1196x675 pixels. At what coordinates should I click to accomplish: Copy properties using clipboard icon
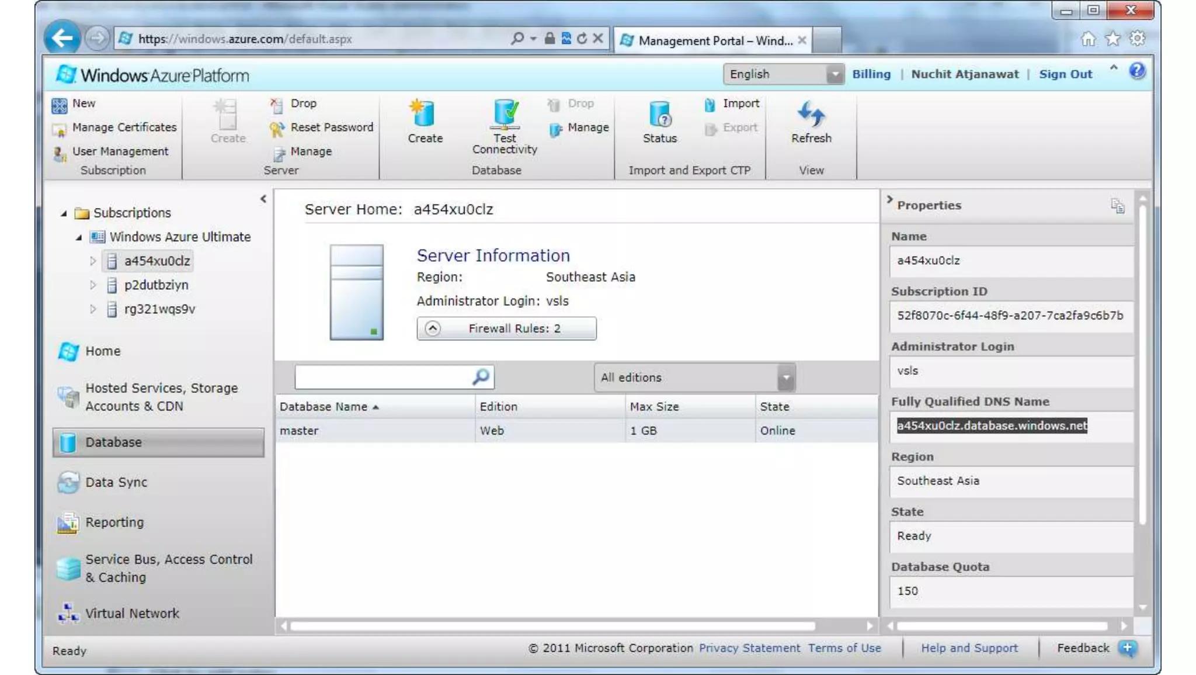click(x=1117, y=206)
